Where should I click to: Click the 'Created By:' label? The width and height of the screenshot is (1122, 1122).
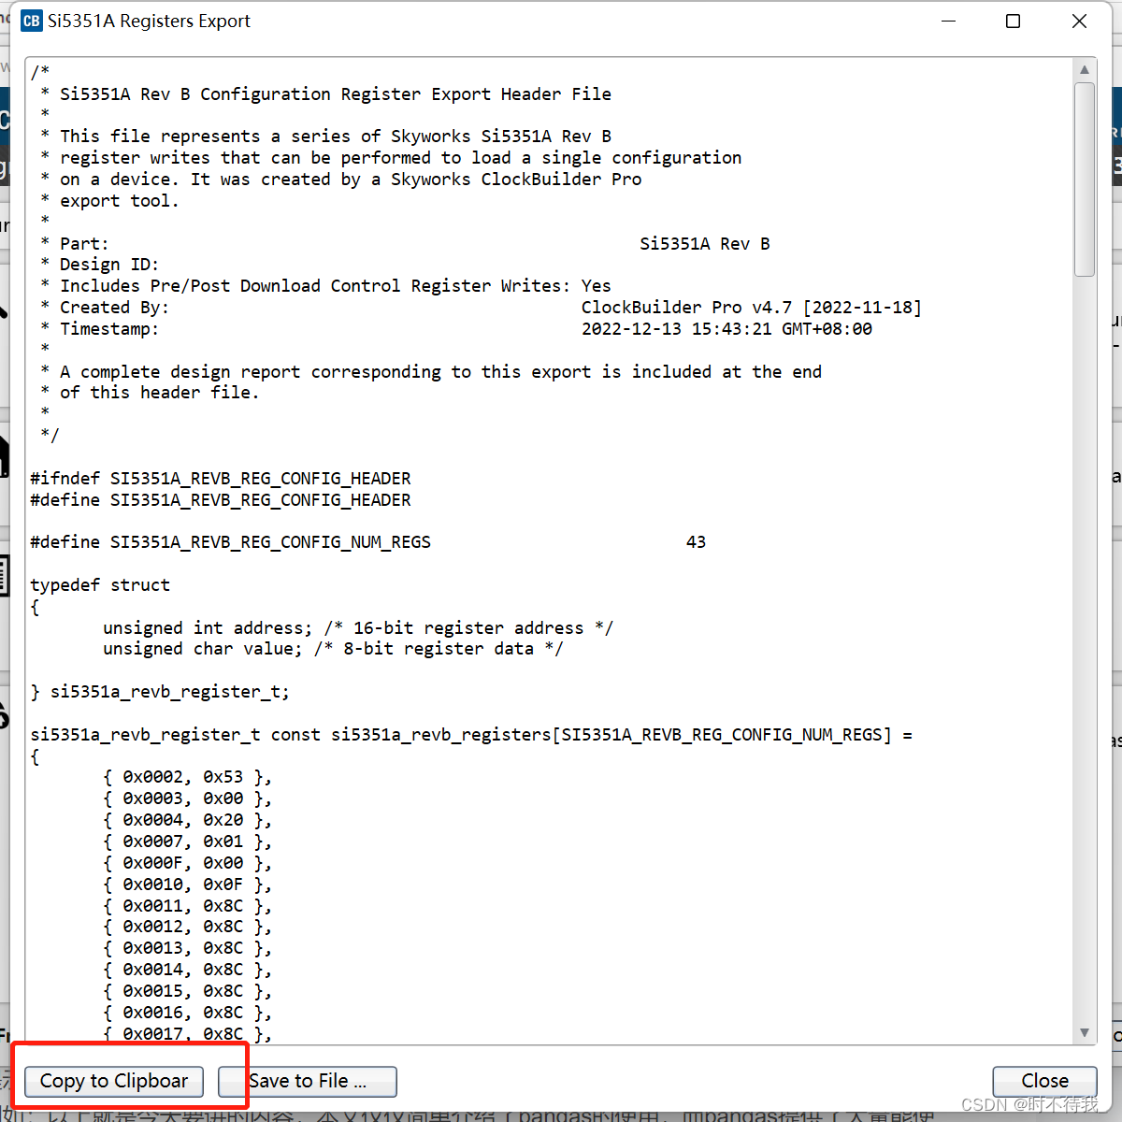114,308
